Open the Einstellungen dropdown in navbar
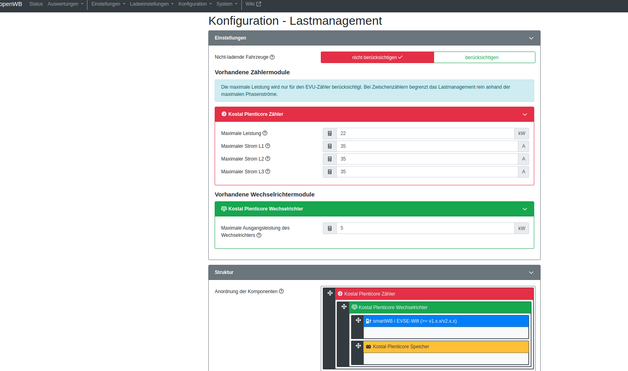The height and width of the screenshot is (371, 628). [x=108, y=4]
